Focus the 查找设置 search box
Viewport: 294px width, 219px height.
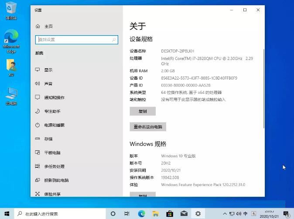(x=76, y=40)
